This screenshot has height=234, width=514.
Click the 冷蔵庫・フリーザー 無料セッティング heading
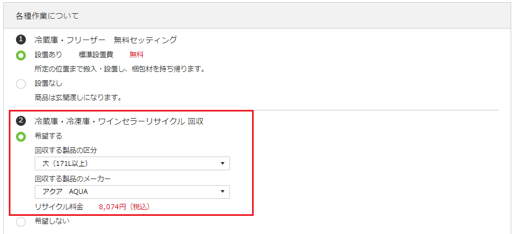coord(106,40)
